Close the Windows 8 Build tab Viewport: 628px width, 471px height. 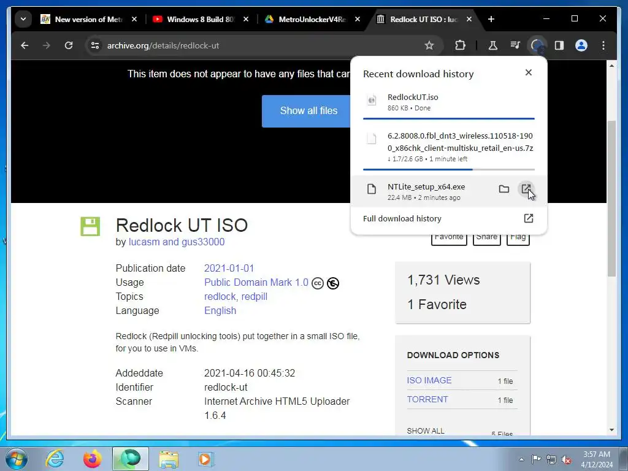pyautogui.click(x=246, y=19)
